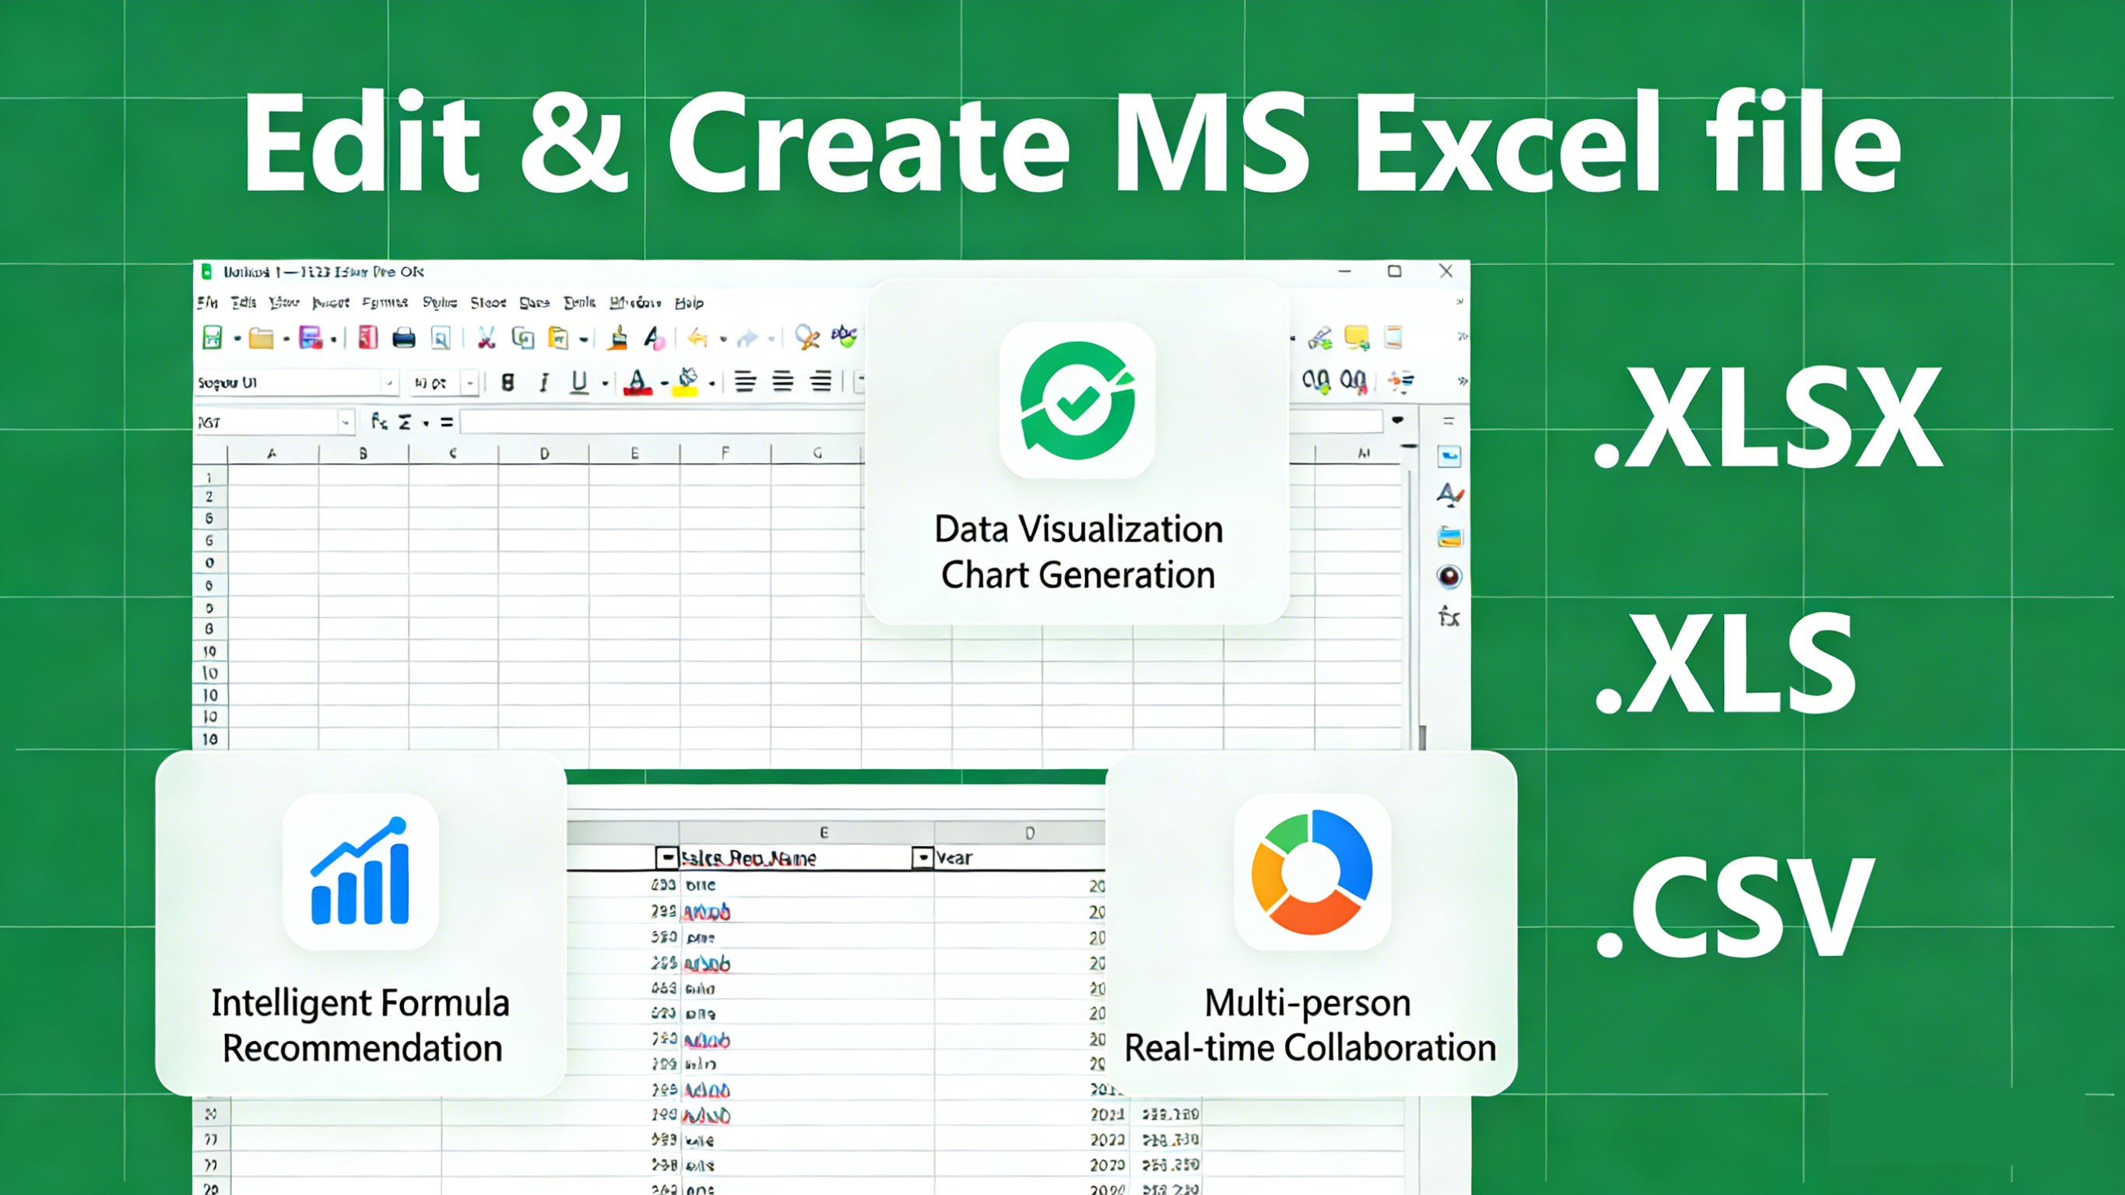Open the yellow folder icon
Screen dimensions: 2125x1195
[261, 338]
